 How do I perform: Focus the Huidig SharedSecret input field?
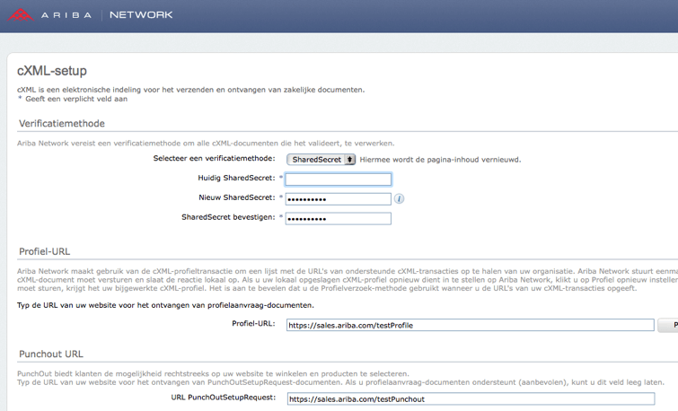tap(339, 179)
